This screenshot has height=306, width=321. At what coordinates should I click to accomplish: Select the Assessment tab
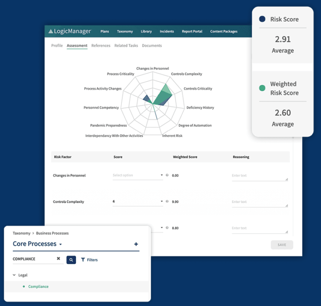pyautogui.click(x=77, y=45)
